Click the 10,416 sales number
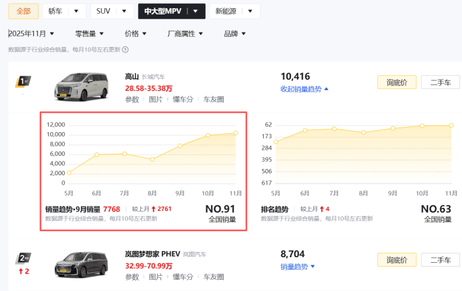This screenshot has width=462, height=291. (x=295, y=76)
